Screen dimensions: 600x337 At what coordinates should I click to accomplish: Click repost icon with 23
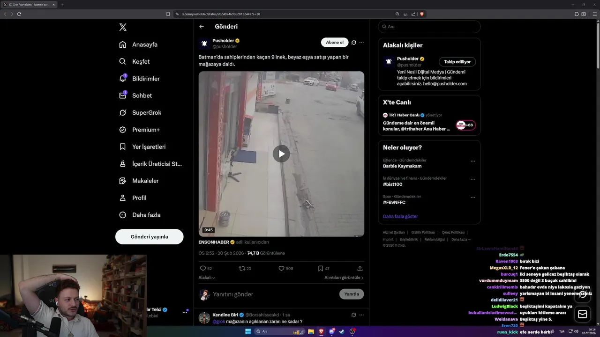245,268
